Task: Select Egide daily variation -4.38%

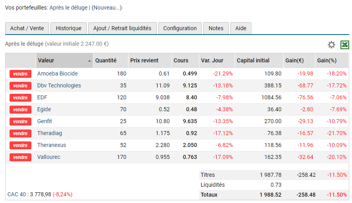Action: (224, 109)
